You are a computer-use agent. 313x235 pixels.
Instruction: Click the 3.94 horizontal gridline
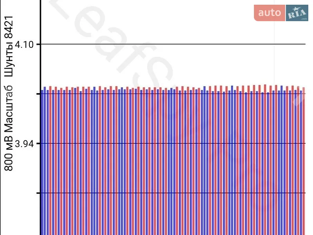pos(173,143)
